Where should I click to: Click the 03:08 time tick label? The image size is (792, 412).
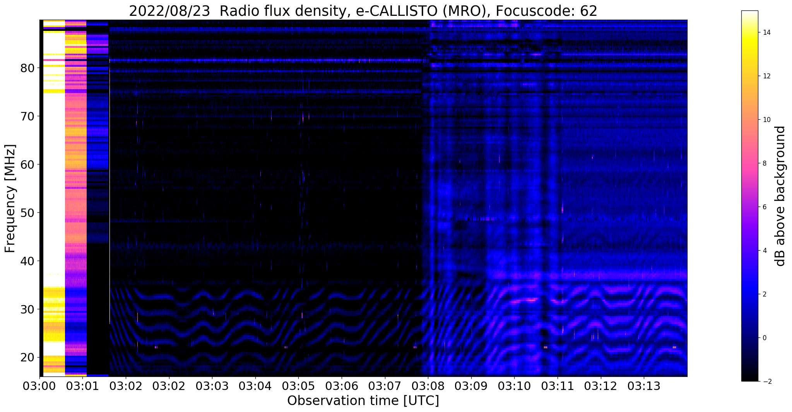[x=428, y=386]
